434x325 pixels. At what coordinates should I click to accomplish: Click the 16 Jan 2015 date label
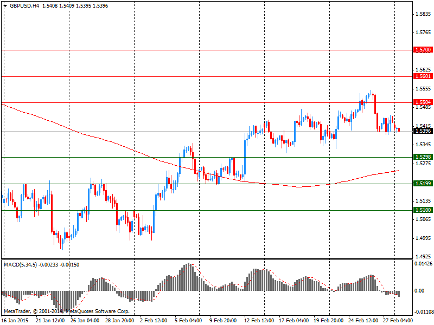[x=15, y=321]
